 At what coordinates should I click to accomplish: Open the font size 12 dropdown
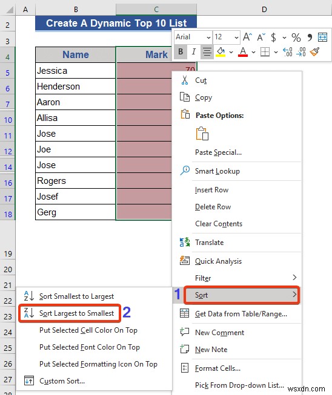pos(236,38)
